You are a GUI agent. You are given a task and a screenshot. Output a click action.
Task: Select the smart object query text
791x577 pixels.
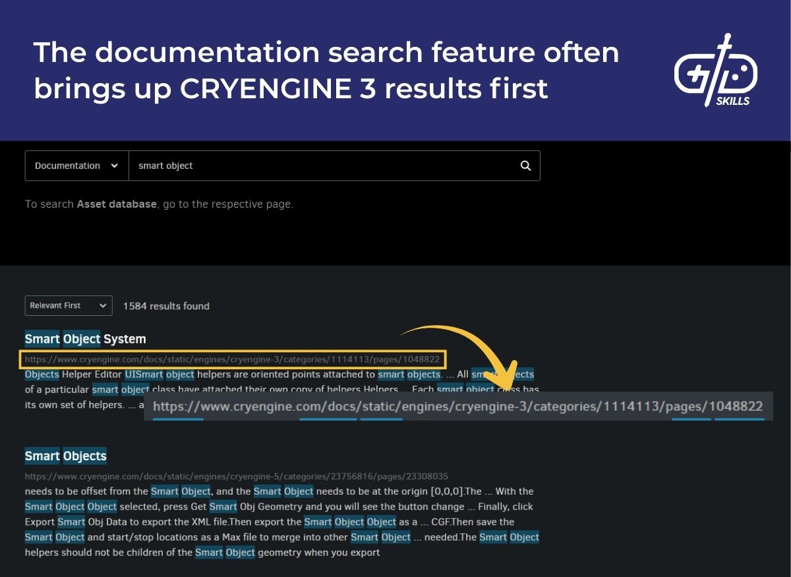coord(165,166)
